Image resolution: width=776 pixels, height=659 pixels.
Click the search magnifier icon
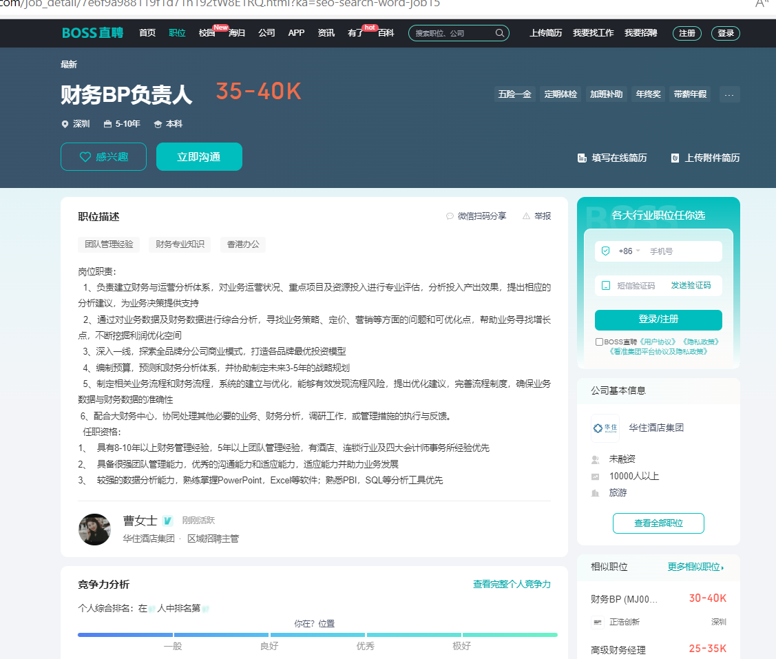(500, 33)
